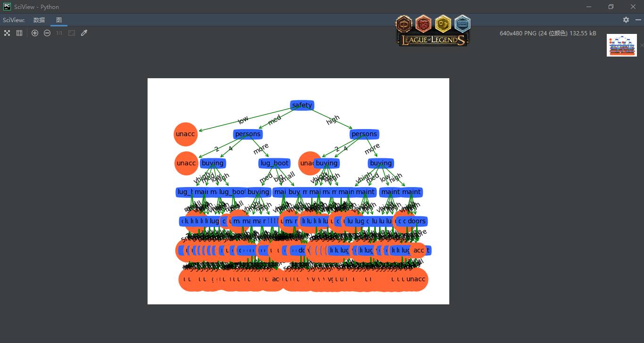Hide the SciView tool window

click(638, 20)
